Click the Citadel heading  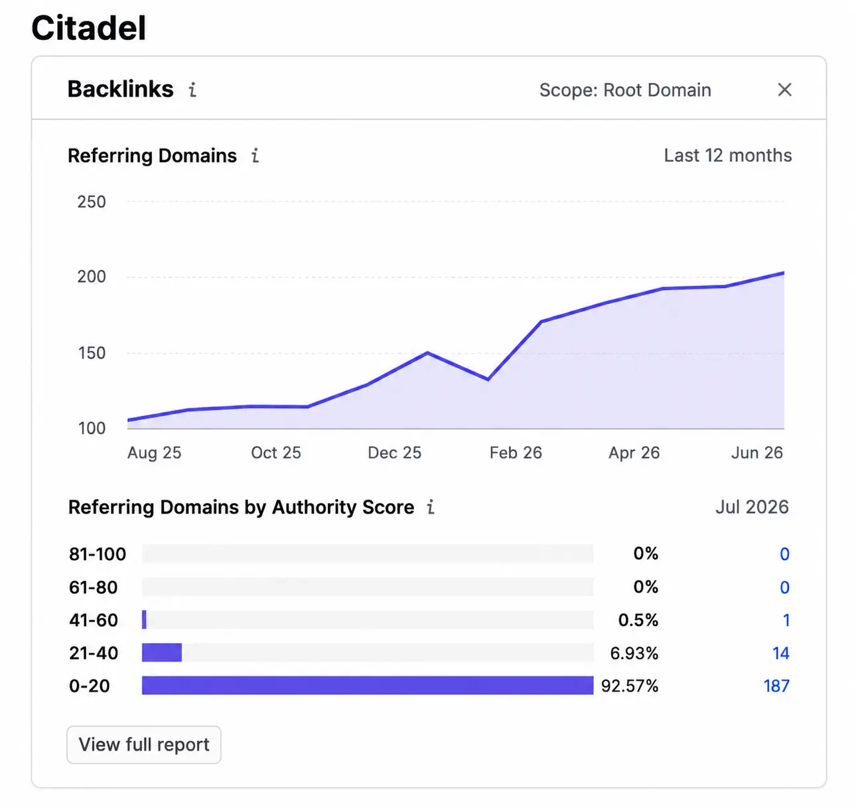tap(89, 28)
